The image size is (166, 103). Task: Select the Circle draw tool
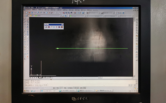point(25,35)
